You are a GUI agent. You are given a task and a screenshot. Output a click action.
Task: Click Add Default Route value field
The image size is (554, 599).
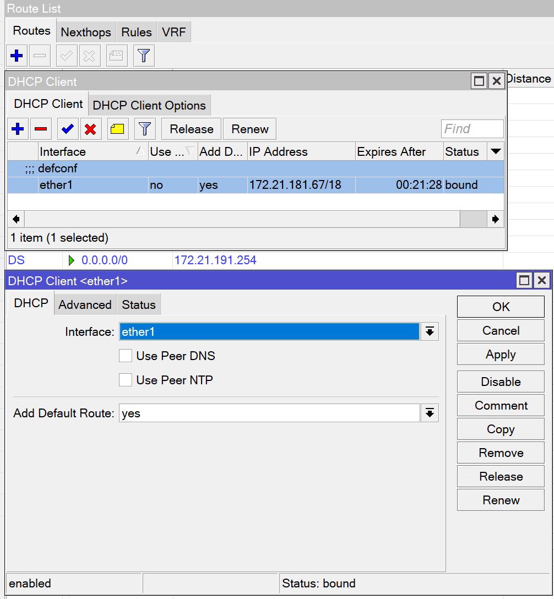[269, 413]
